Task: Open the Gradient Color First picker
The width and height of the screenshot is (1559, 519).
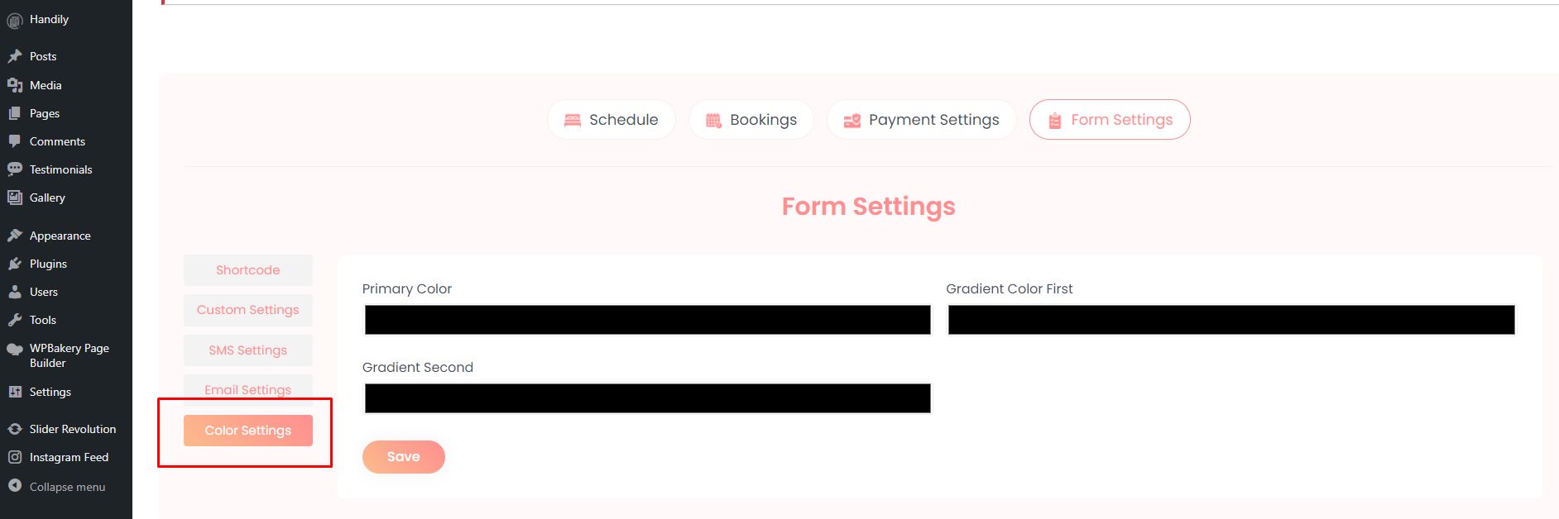Action: (x=1231, y=320)
